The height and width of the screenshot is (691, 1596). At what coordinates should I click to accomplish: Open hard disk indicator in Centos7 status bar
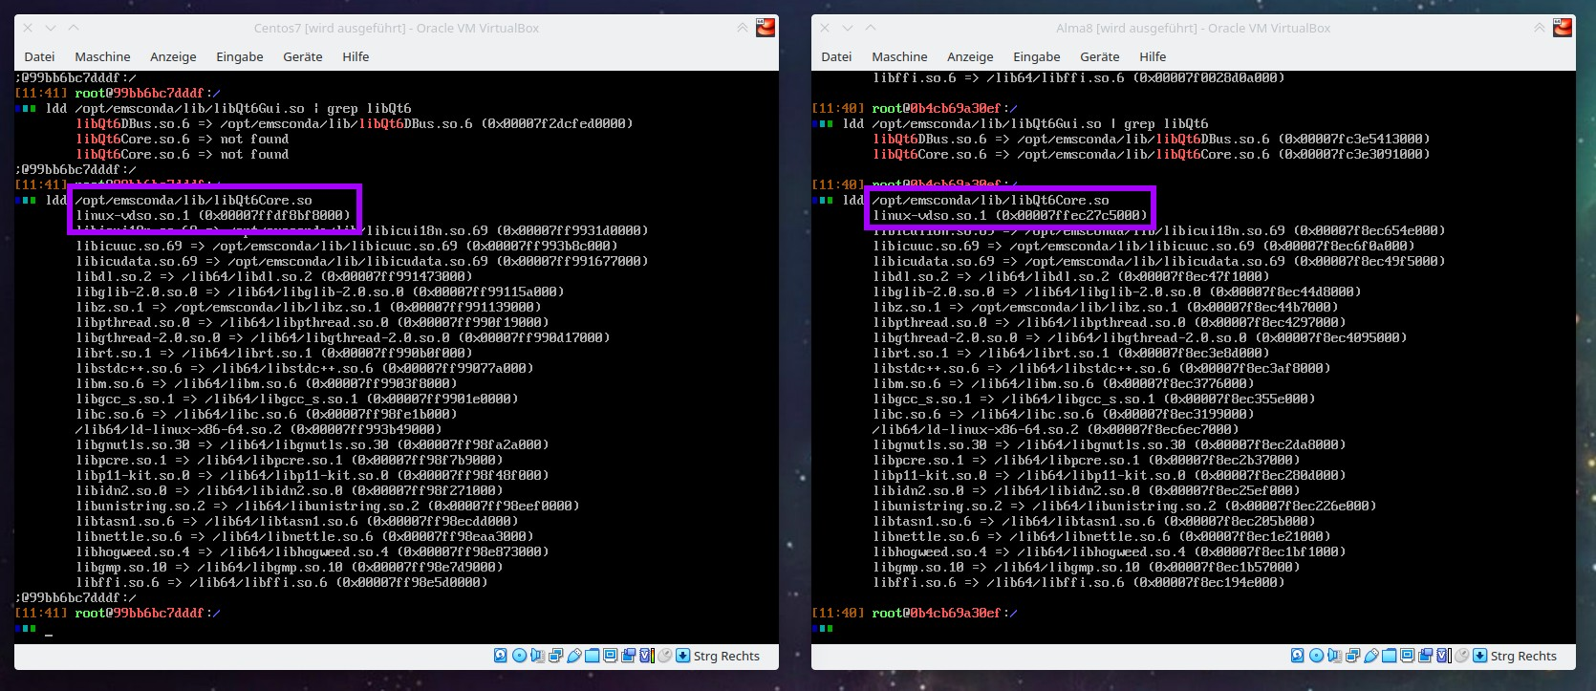(501, 656)
